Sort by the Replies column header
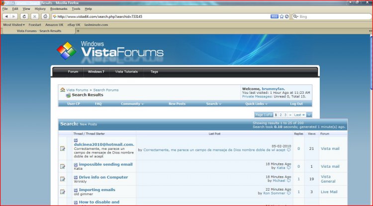373x206 pixels. 298,134
